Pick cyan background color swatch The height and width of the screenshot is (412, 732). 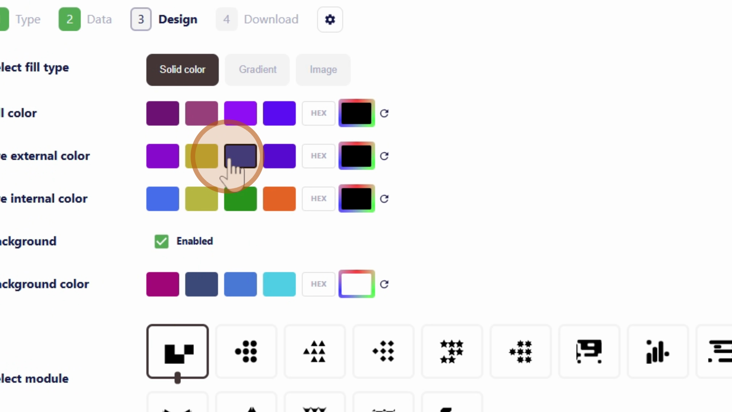[x=279, y=284]
